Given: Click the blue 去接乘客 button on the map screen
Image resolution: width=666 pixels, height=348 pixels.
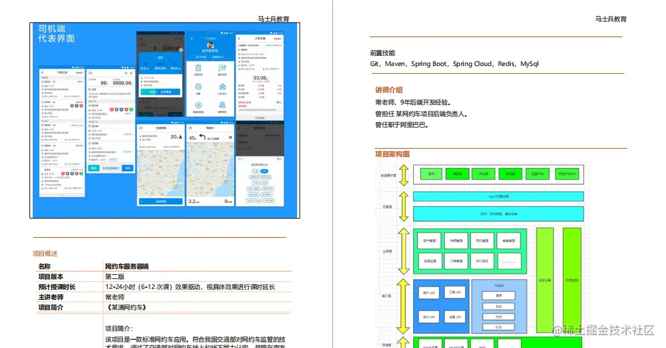Looking at the screenshot, I should 161,202.
